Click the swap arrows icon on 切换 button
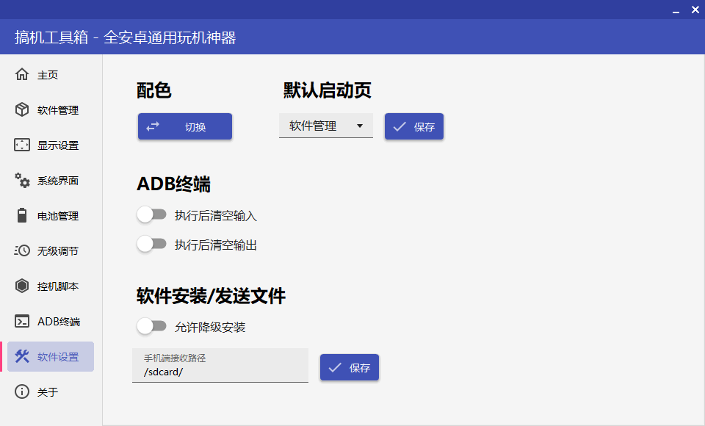The image size is (705, 426). coord(153,126)
